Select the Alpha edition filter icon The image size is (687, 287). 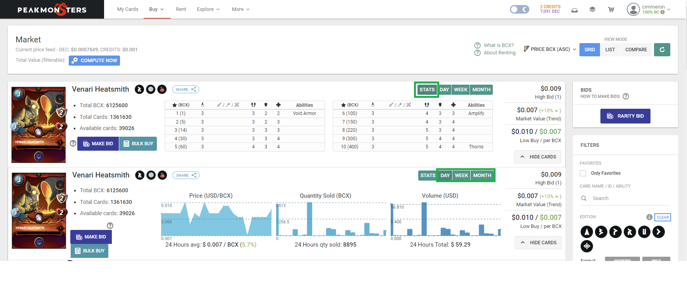coord(587,232)
